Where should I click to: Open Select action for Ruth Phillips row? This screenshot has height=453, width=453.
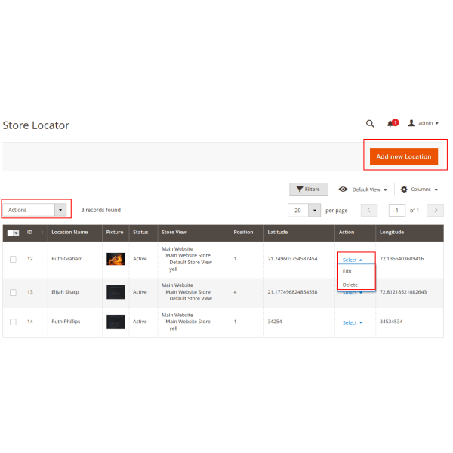click(x=352, y=322)
